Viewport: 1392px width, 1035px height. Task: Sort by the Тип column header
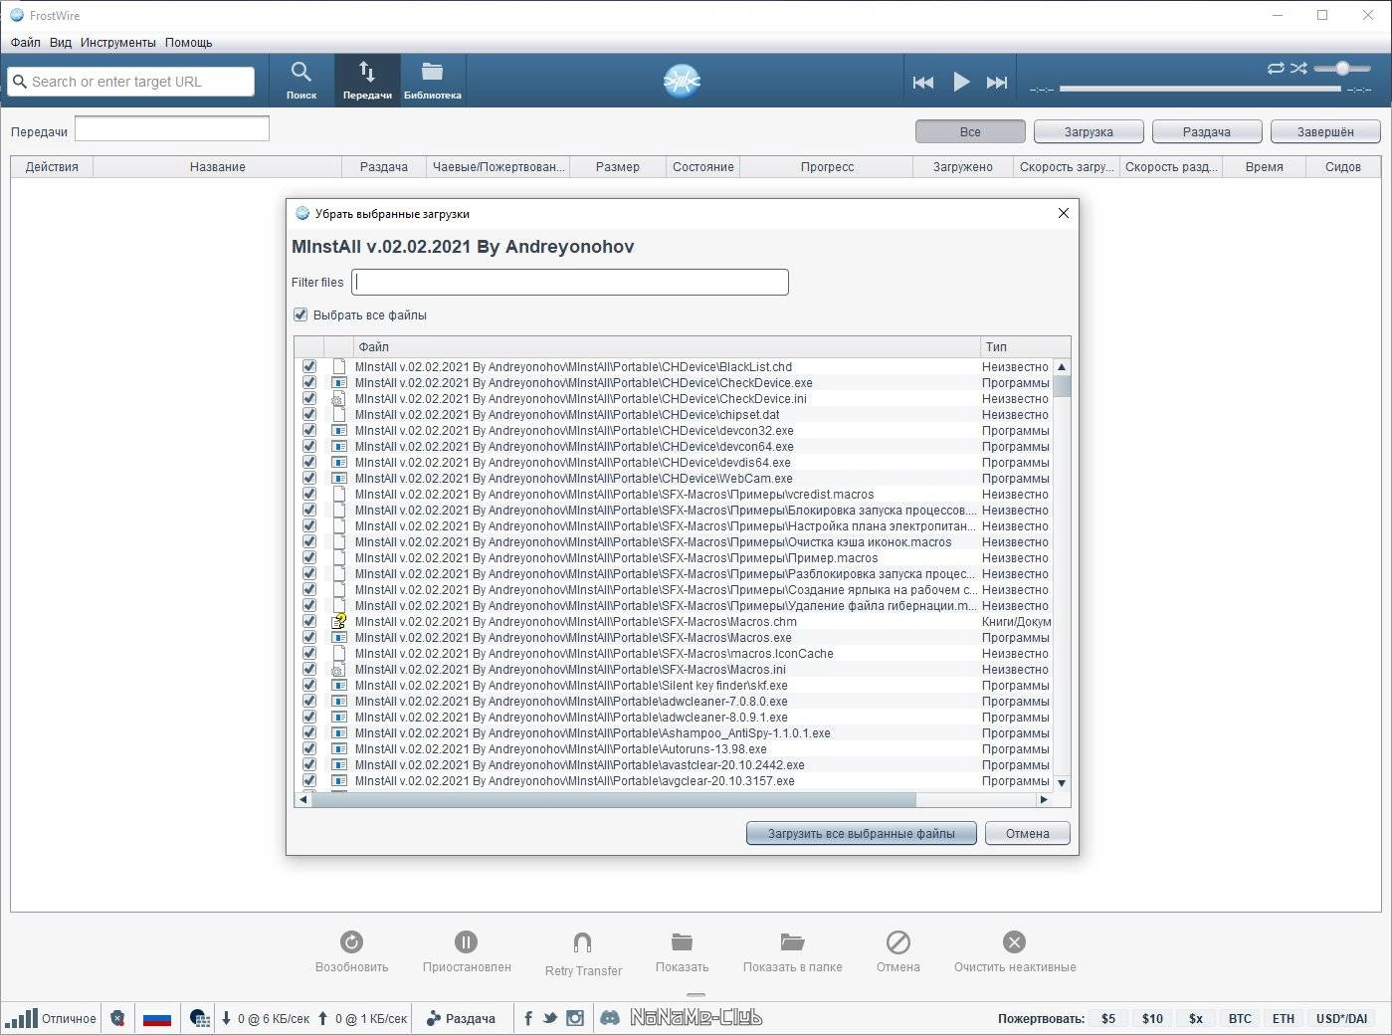tap(1025, 346)
